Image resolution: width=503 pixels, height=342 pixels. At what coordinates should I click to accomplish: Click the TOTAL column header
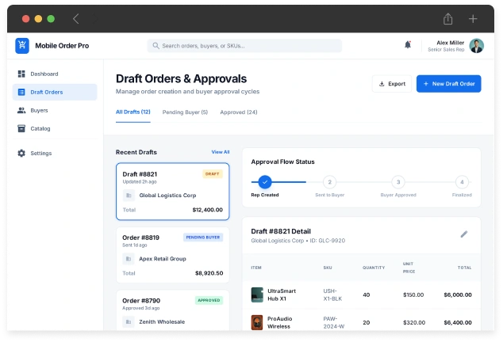464,268
